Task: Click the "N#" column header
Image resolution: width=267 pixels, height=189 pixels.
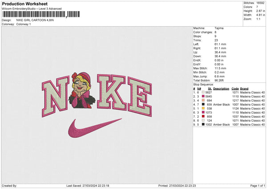Action: coord(199,89)
